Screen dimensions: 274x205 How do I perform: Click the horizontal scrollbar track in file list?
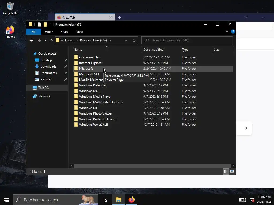click(x=152, y=166)
